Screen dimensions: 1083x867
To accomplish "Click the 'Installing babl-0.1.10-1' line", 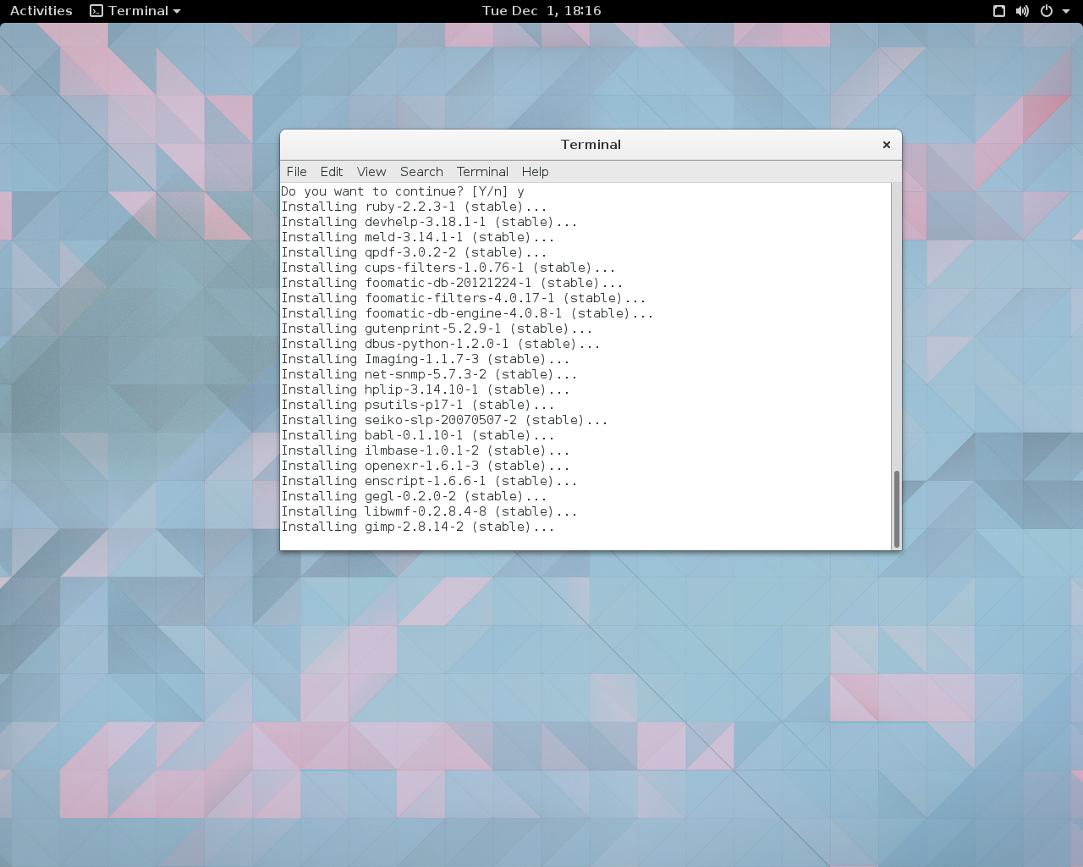I will point(418,435).
